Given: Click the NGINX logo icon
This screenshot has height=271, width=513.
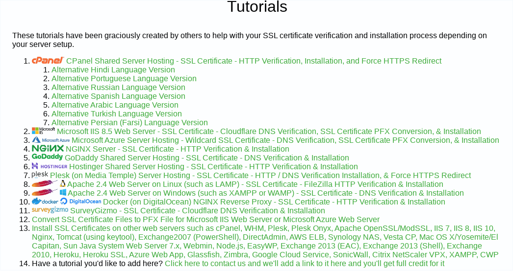Looking at the screenshot, I should (48, 149).
